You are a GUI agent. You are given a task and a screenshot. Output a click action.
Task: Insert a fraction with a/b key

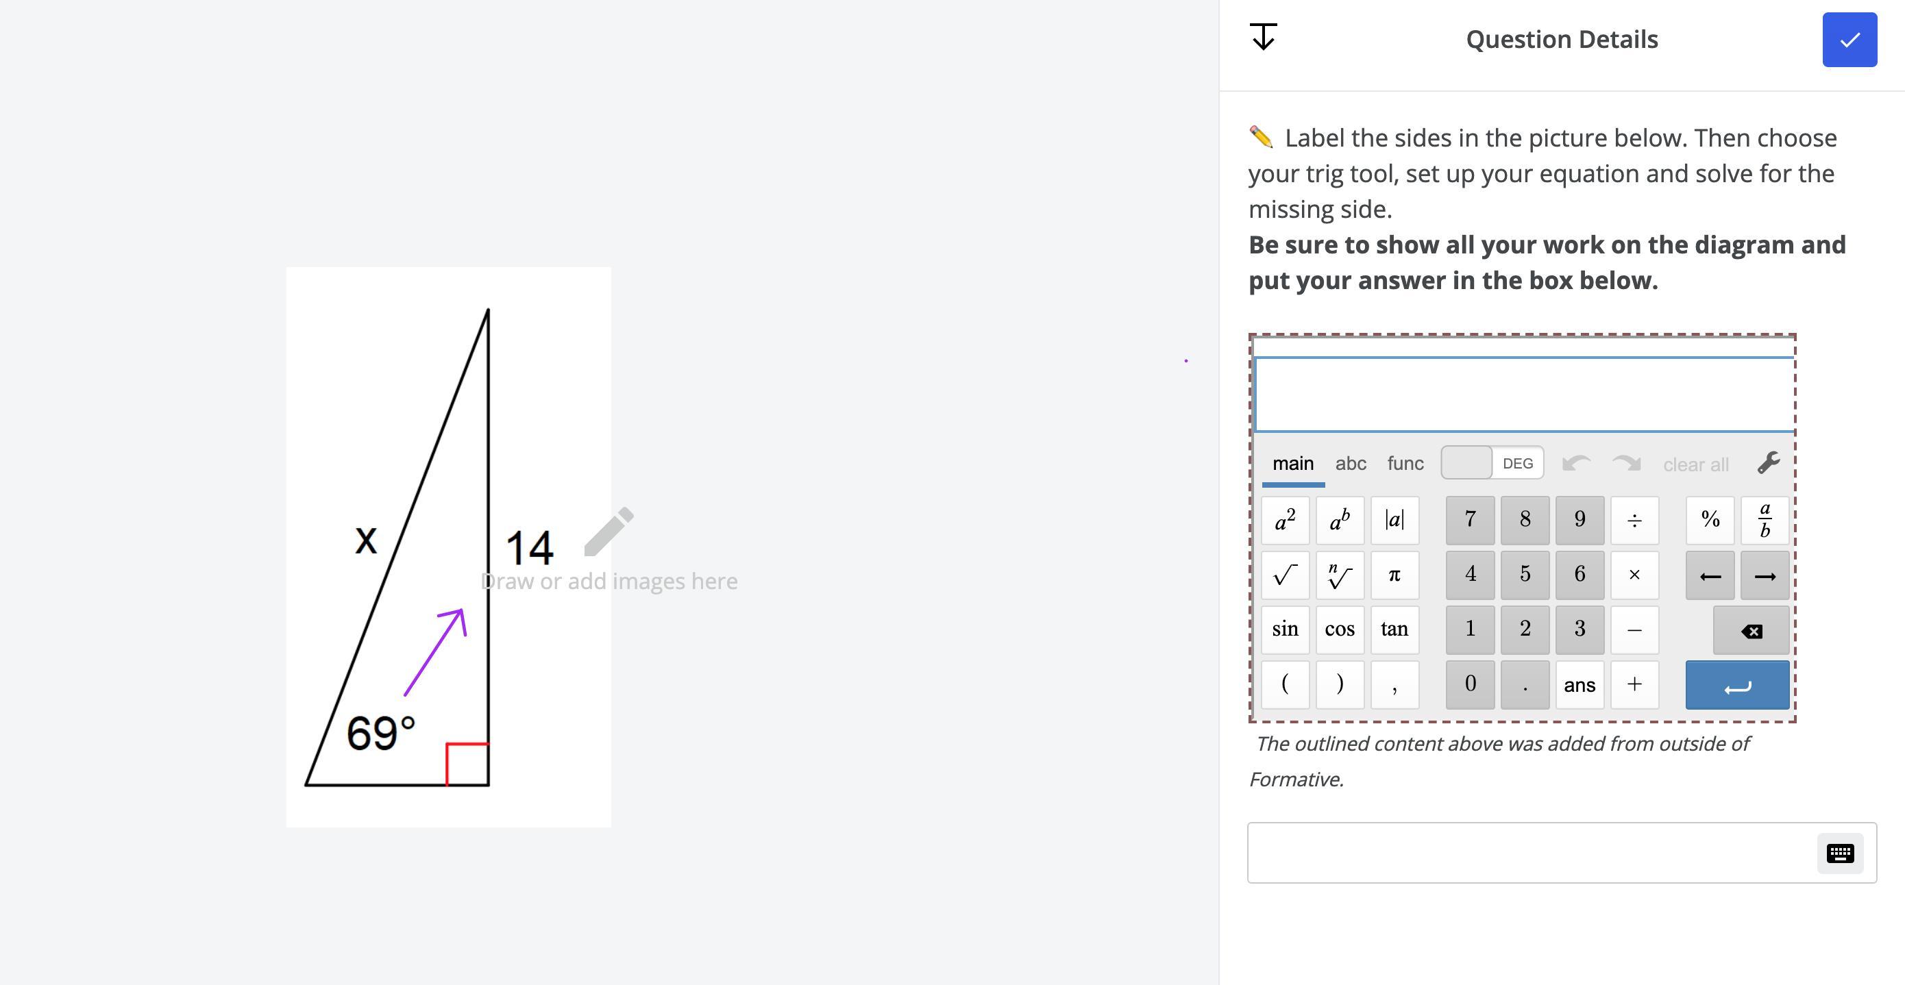click(1765, 520)
